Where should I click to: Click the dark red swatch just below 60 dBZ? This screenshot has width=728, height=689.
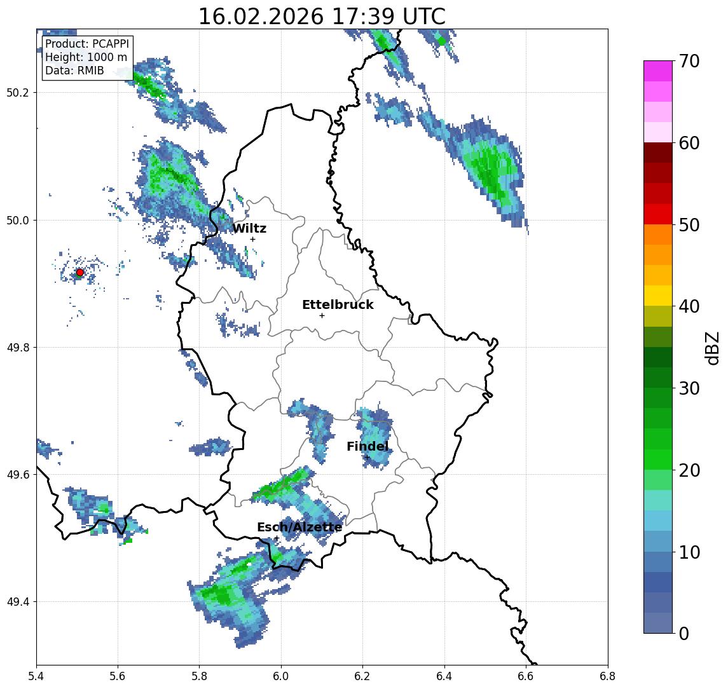pos(658,153)
